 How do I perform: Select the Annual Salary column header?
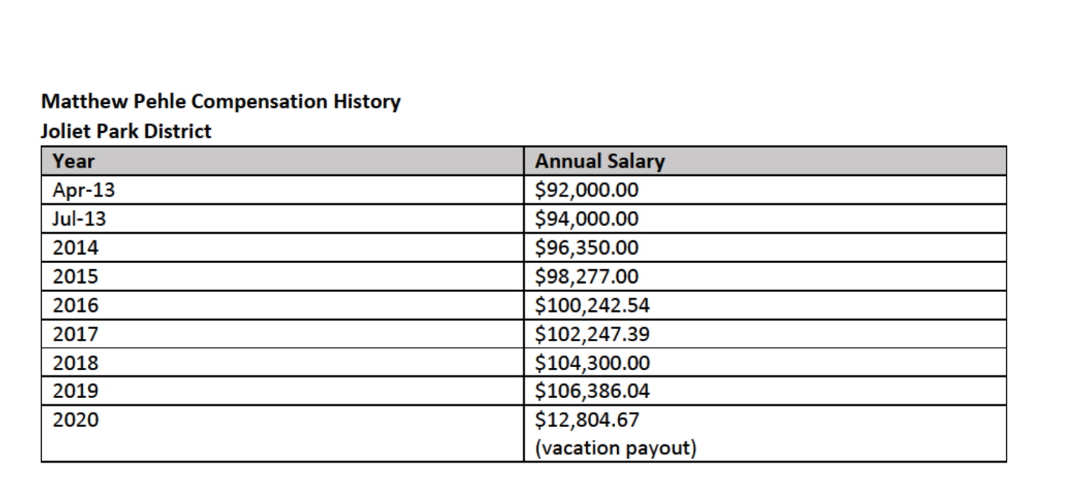(600, 161)
